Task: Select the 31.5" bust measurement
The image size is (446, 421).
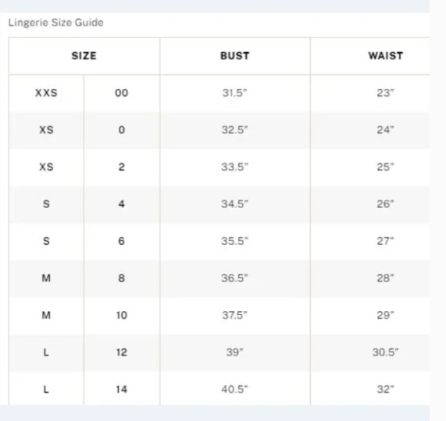Action: point(234,93)
